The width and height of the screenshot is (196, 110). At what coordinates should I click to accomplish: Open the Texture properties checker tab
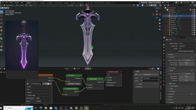pyautogui.click(x=164, y=85)
